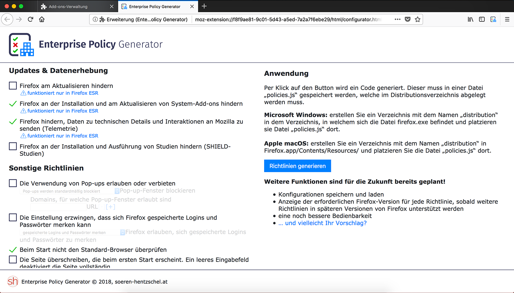Open ESR notice under the Telemetrie policy

(x=59, y=136)
